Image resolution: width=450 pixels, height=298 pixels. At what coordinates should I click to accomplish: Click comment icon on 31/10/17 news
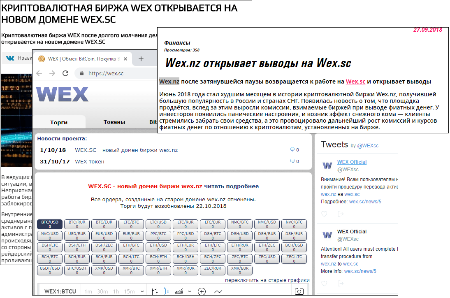point(292,161)
